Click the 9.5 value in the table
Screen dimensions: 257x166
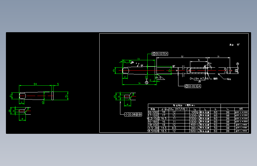click(174, 128)
